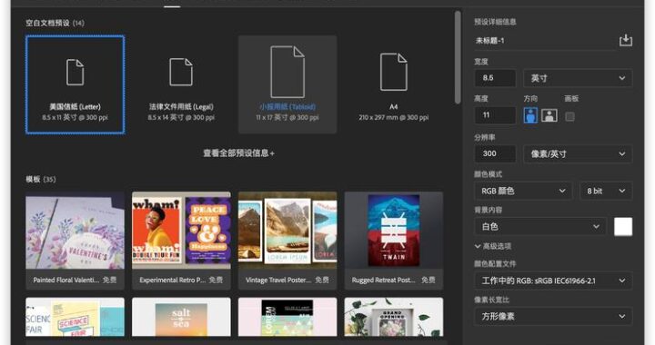
Task: Set landscape orientation
Action: [x=549, y=115]
